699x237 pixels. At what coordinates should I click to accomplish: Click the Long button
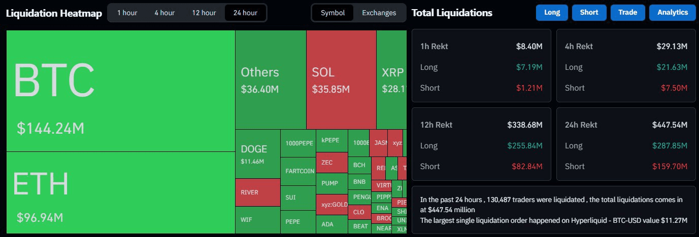[552, 13]
